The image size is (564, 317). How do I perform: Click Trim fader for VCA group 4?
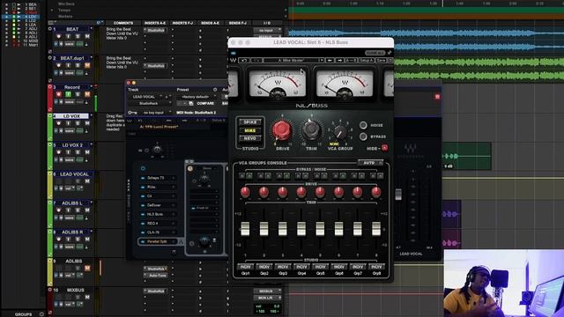(x=301, y=229)
